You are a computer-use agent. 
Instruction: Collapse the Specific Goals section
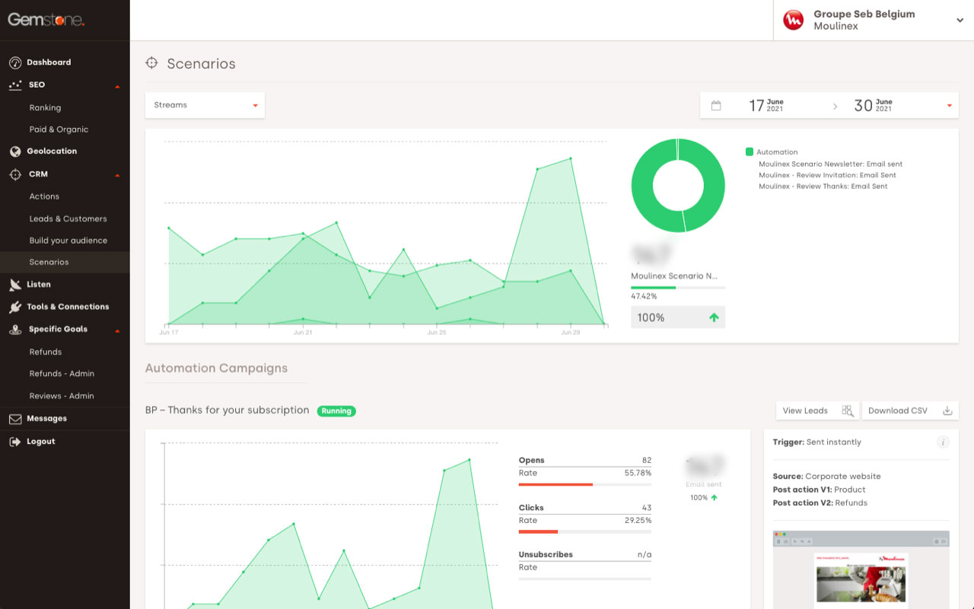click(117, 330)
